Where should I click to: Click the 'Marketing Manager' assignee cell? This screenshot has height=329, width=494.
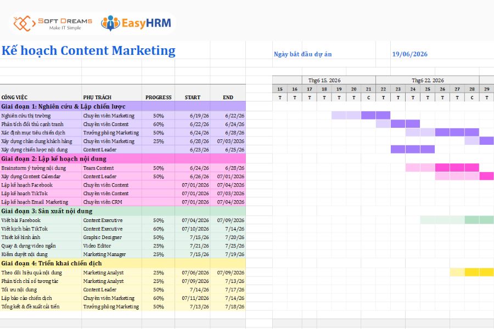click(112, 254)
